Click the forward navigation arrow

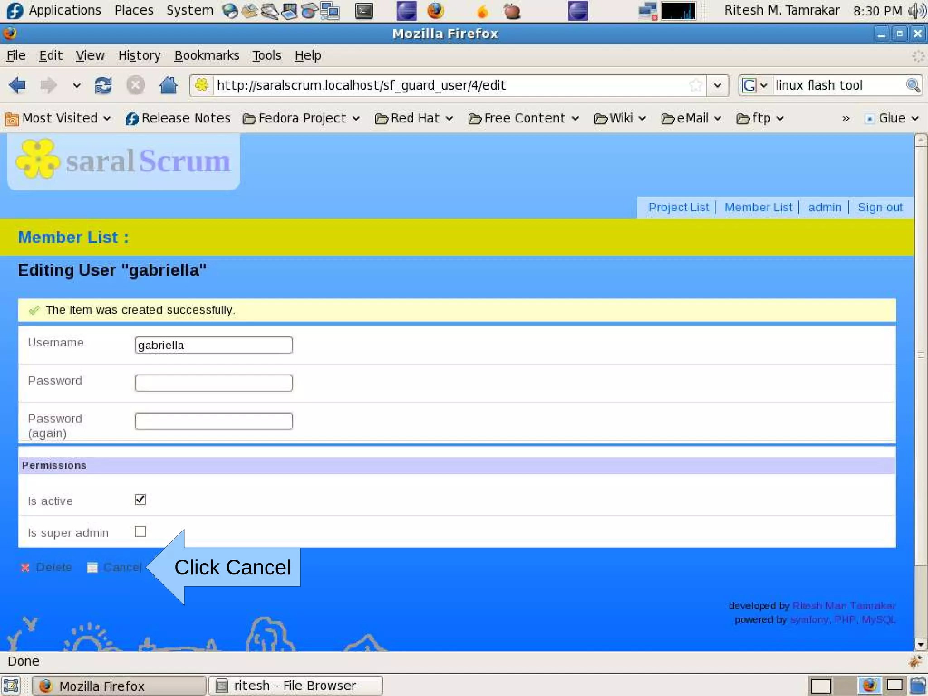(48, 85)
